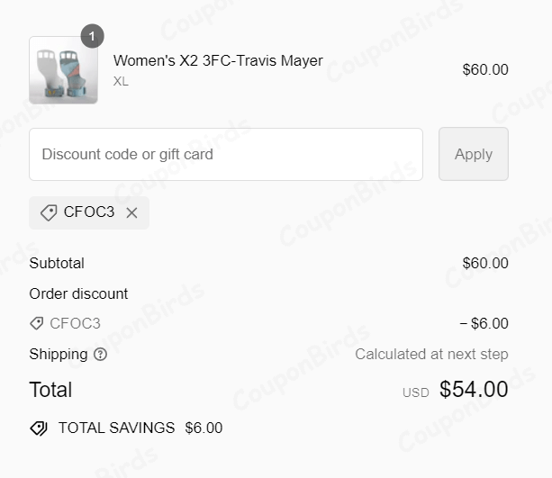Click the $54.00 total amount
Image resolution: width=552 pixels, height=478 pixels.
pos(474,390)
